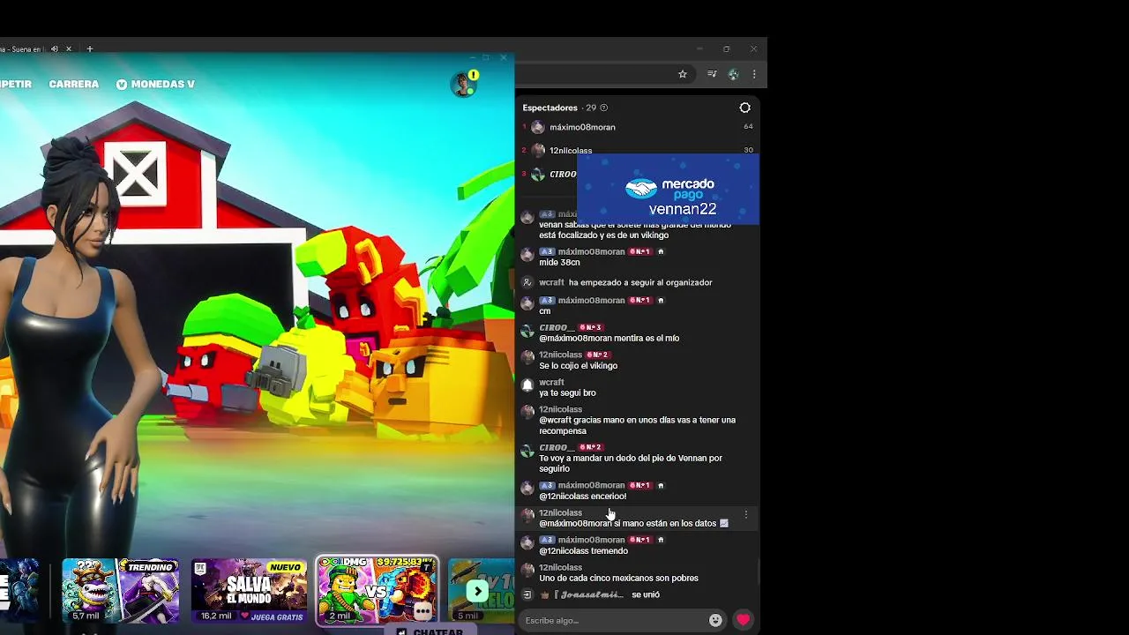Click the N°1 badge on 'mide 38cn'

[x=639, y=252]
